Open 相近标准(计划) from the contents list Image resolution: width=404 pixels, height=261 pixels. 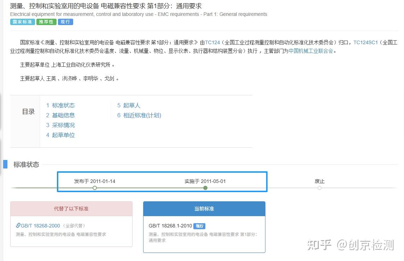[x=142, y=115]
